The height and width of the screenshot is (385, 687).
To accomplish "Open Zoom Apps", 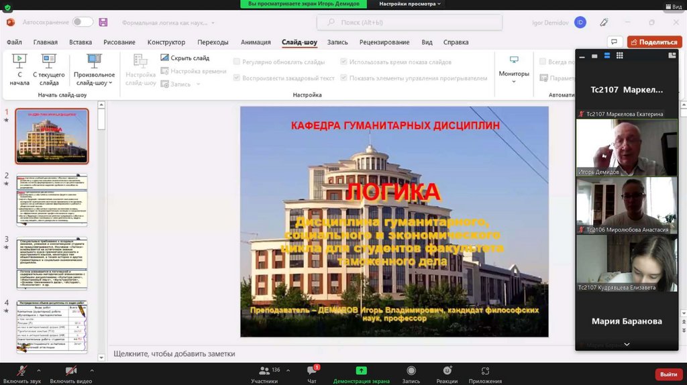I will click(485, 374).
